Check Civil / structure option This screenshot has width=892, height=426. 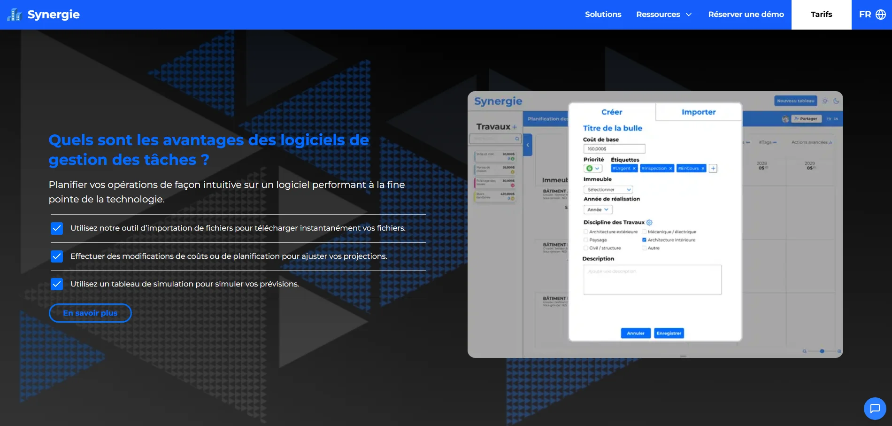tap(586, 248)
